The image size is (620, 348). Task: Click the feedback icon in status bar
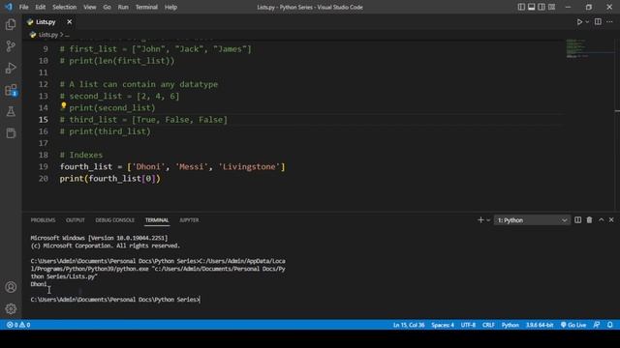(x=597, y=325)
